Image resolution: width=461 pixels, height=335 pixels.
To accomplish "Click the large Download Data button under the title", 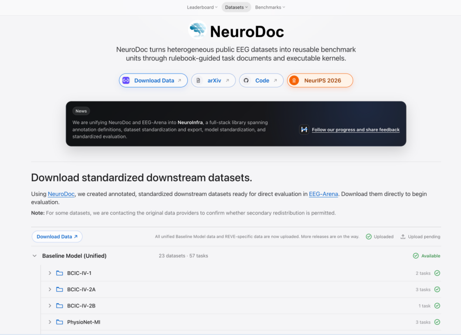I will [x=153, y=80].
